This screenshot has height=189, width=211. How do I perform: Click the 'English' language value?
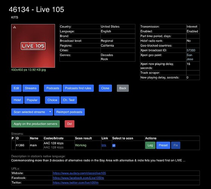106,31
